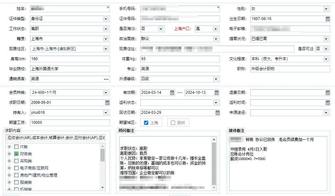Open the 会员种类 dropdown
The image size is (335, 196).
(x=106, y=93)
